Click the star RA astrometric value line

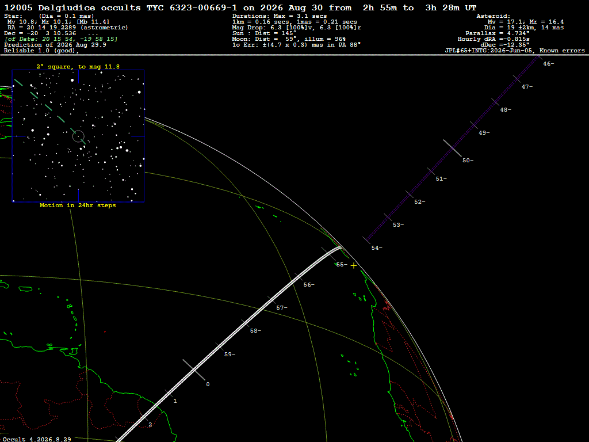(68, 28)
